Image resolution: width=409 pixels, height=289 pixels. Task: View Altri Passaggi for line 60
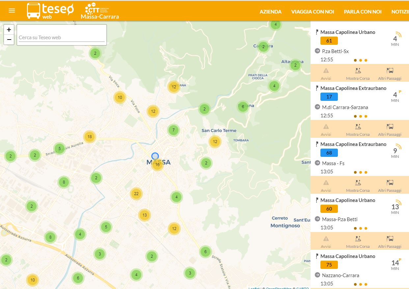[390, 242]
